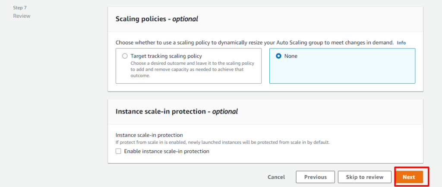This screenshot has width=442, height=187.
Task: Jump ahead using Skip to review
Action: pyautogui.click(x=365, y=177)
